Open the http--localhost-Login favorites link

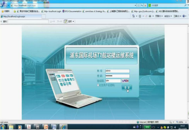52,11
